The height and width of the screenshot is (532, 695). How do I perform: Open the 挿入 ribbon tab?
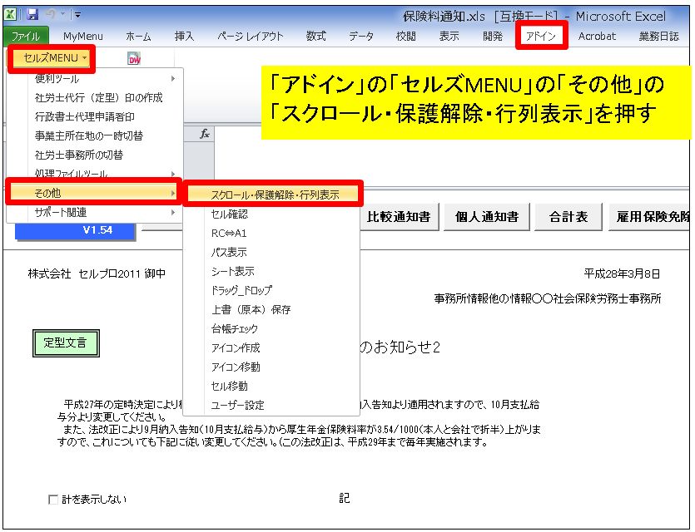pos(185,37)
